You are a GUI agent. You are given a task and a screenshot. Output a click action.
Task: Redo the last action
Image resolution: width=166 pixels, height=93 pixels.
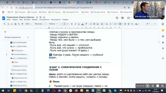(x=12, y=24)
